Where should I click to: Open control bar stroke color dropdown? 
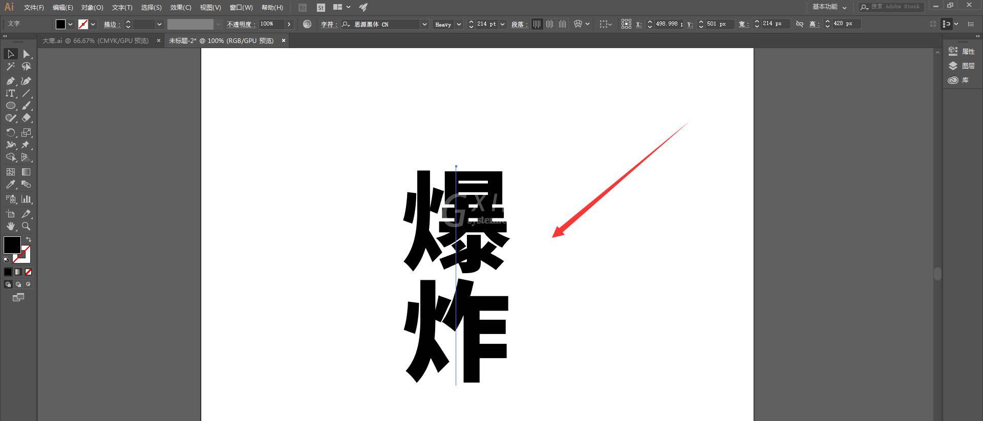coord(93,24)
